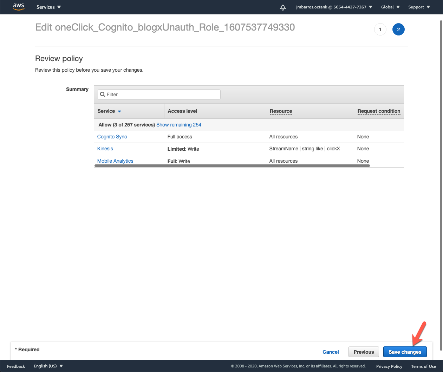Open the Privacy Policy link
The image size is (443, 372).
coord(389,366)
